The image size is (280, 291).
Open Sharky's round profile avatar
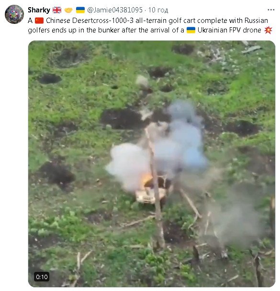click(14, 14)
